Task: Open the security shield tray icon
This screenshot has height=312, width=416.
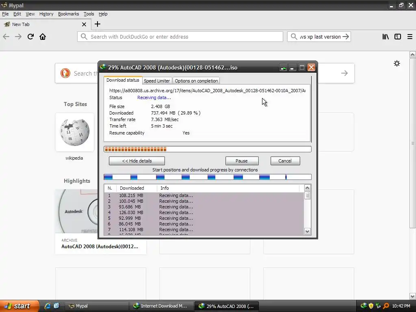Action: point(371,306)
